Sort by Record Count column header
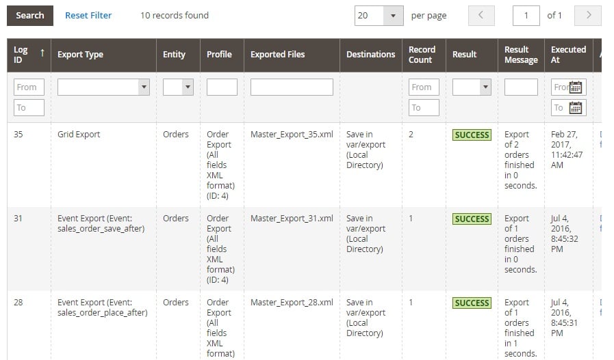 click(x=422, y=55)
